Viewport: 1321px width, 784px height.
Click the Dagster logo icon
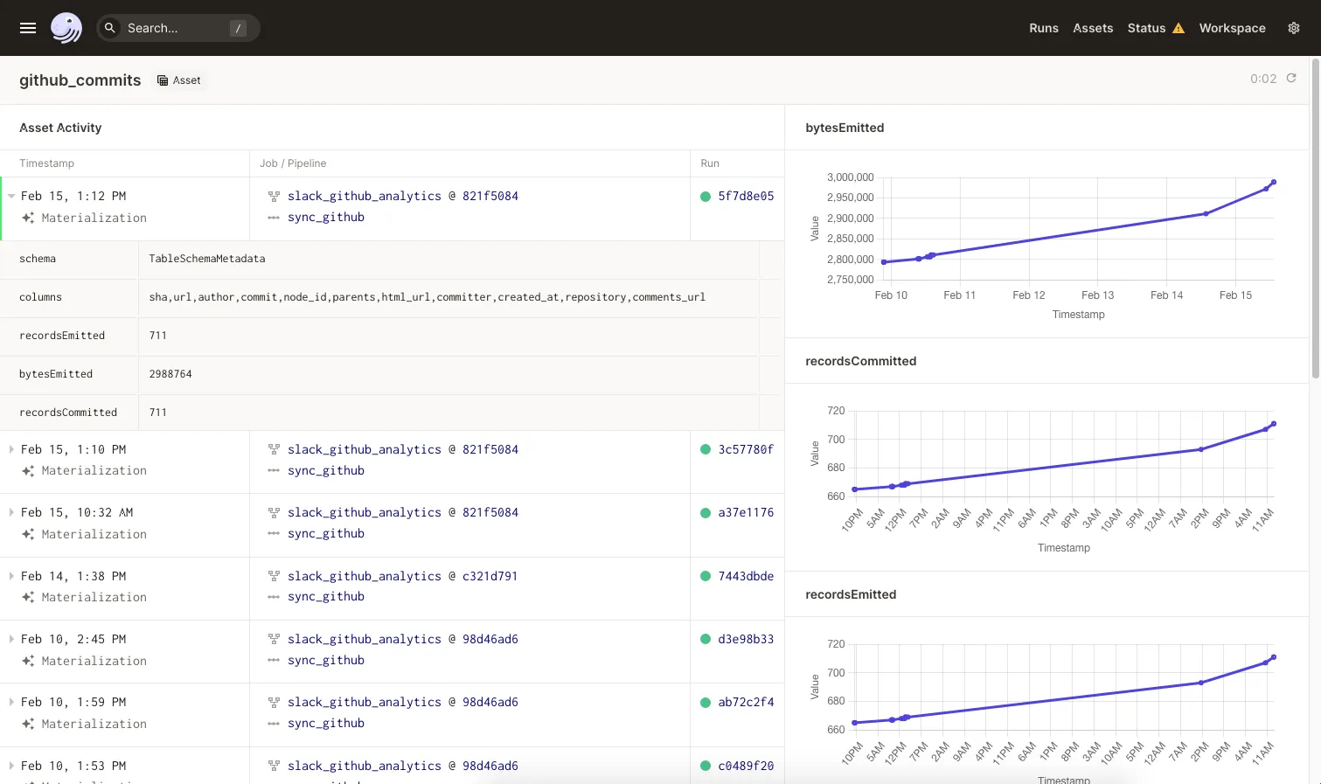click(66, 28)
